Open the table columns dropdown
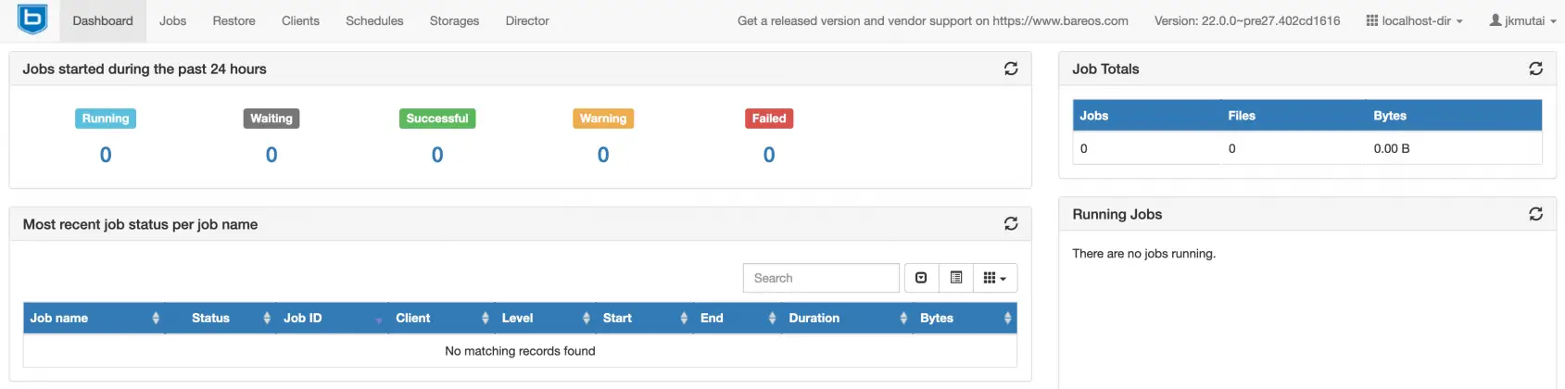This screenshot has width=1565, height=389. tap(994, 278)
